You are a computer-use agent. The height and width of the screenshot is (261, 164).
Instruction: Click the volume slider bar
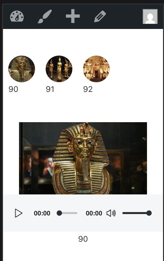(x=137, y=213)
